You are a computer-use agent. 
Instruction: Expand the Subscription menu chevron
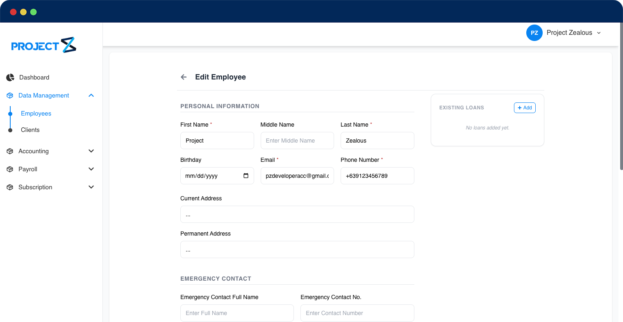pos(91,187)
